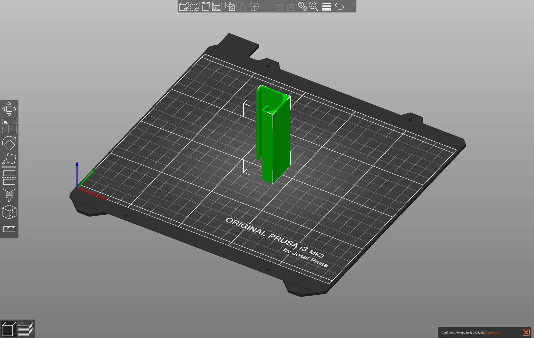Click the Delete all trash icon

tap(206, 6)
